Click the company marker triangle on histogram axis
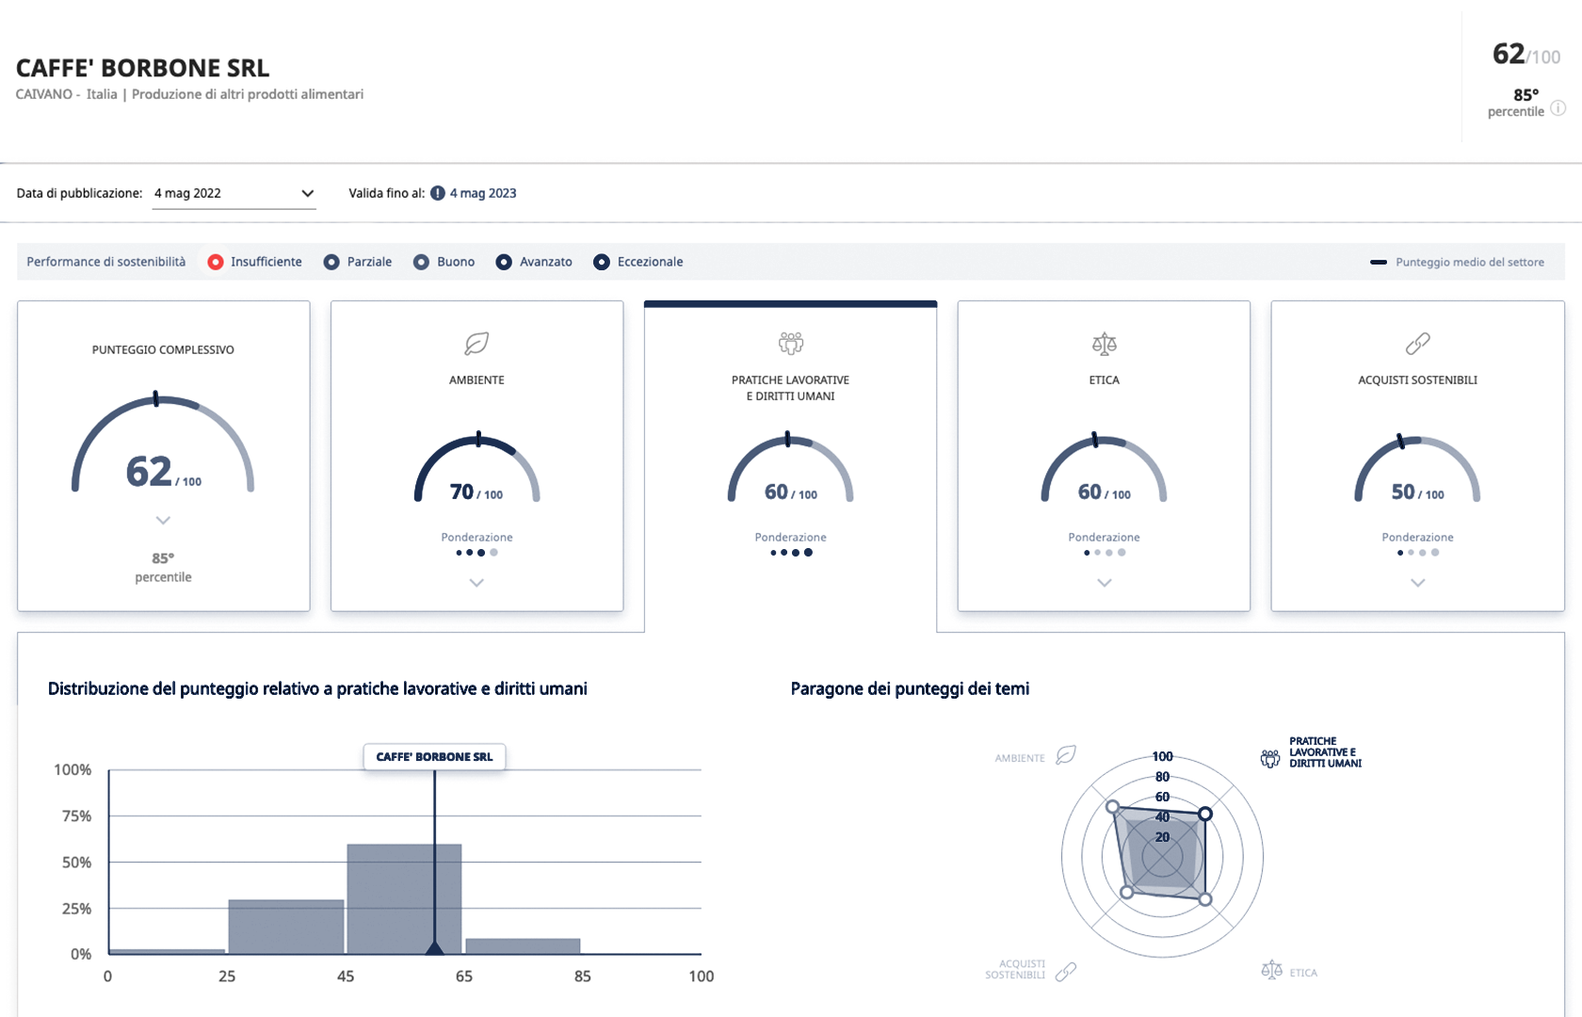This screenshot has width=1582, height=1017. click(x=434, y=947)
